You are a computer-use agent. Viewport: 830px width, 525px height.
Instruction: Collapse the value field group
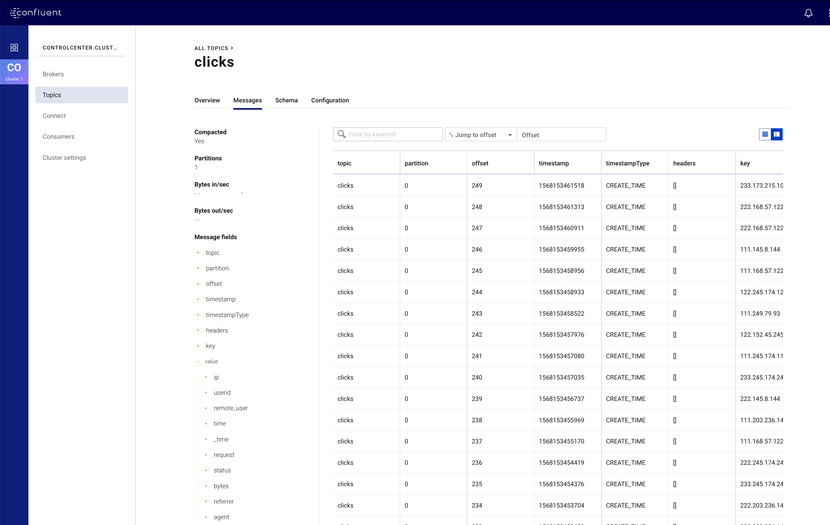click(198, 361)
